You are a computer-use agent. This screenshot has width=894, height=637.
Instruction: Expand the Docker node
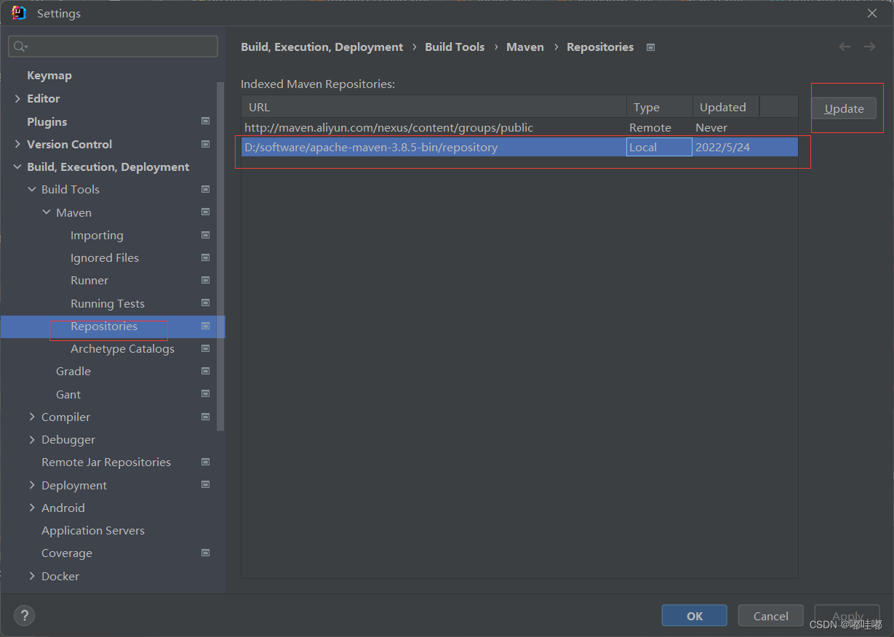click(x=32, y=576)
